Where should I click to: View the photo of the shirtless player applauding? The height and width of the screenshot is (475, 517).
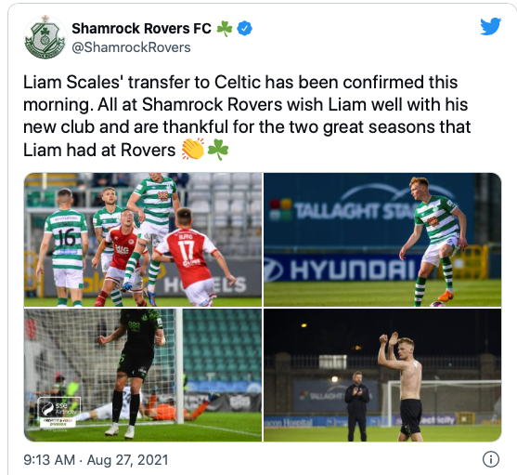coord(382,375)
